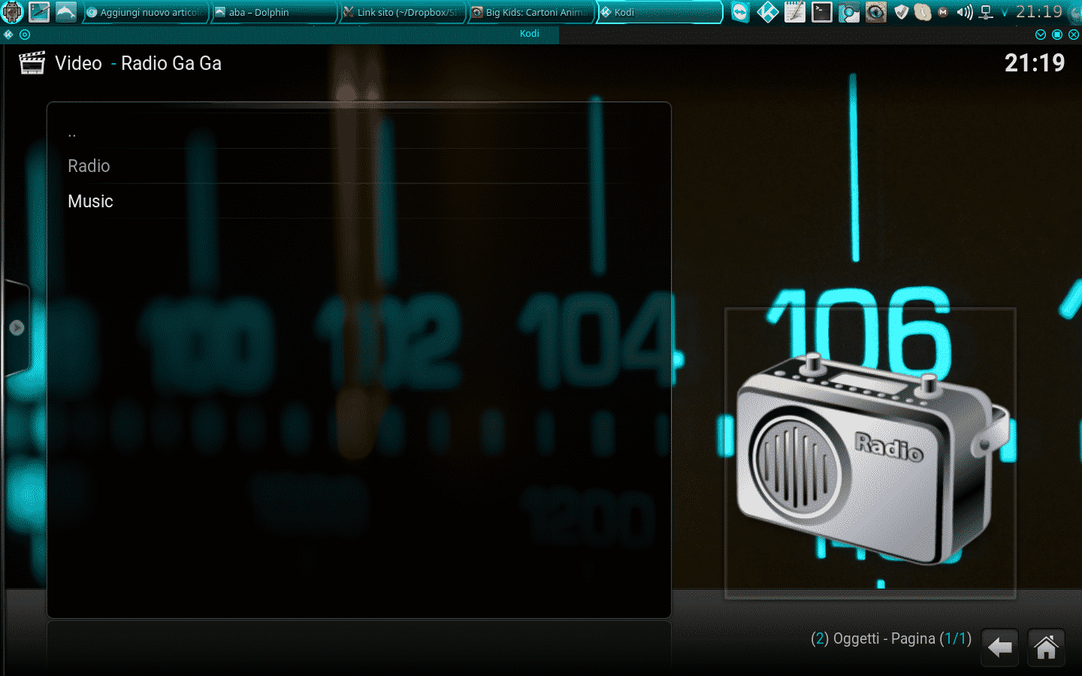This screenshot has width=1082, height=676.
Task: Switch to aba – Dolphin taskbar window
Action: (274, 12)
